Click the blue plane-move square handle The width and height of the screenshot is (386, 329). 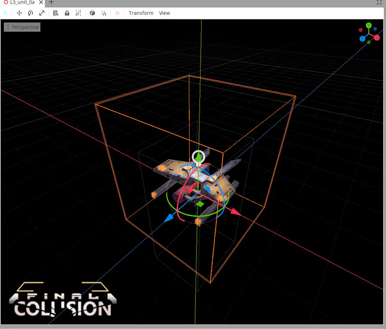pos(208,189)
